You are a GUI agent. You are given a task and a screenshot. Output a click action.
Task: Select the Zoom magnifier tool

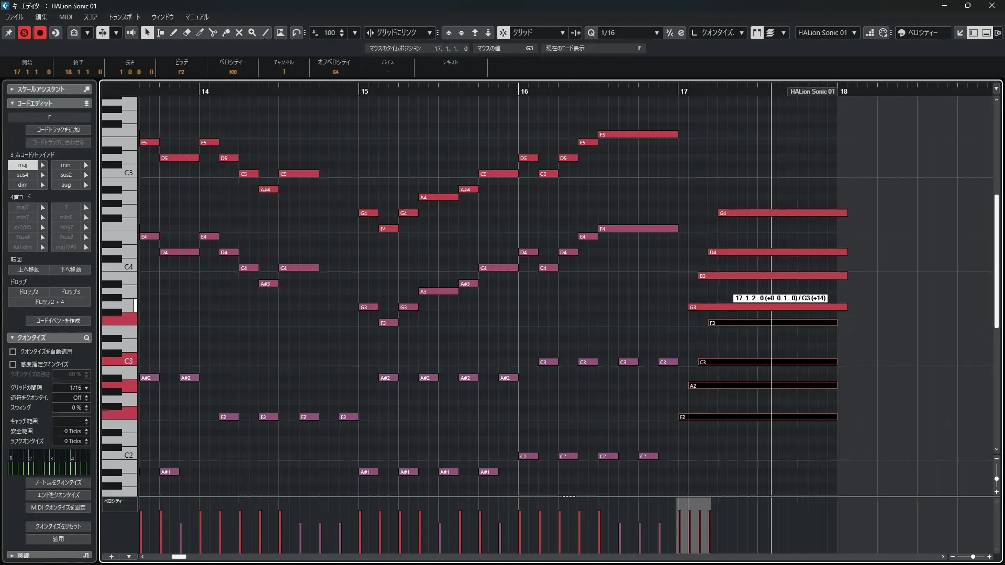tap(252, 32)
